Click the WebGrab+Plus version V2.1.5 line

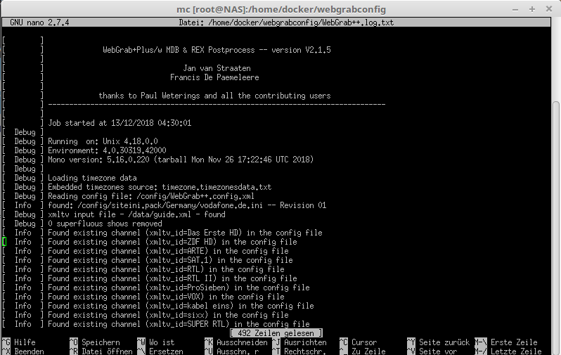tap(217, 50)
